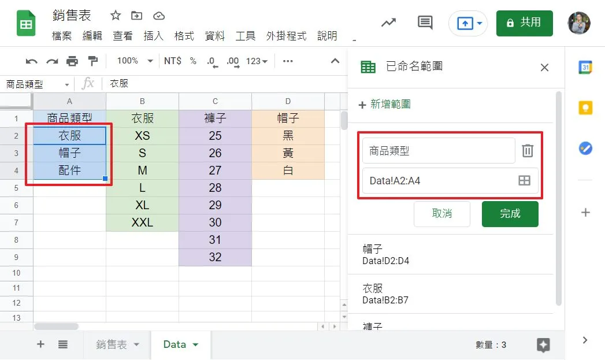
Task: Select the 衣服 Data!B2:B7 named range
Action: click(450, 294)
